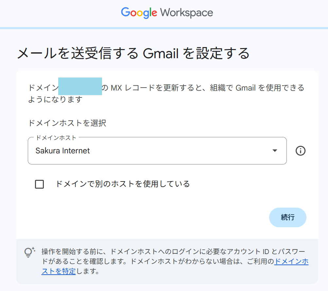Open the ドメインホストを特定 link

(x=291, y=262)
